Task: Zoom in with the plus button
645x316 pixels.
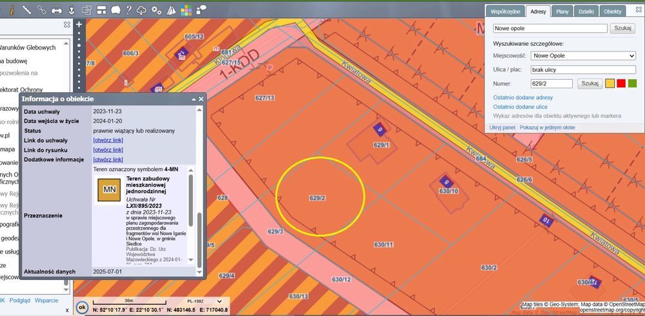Action: click(79, 25)
